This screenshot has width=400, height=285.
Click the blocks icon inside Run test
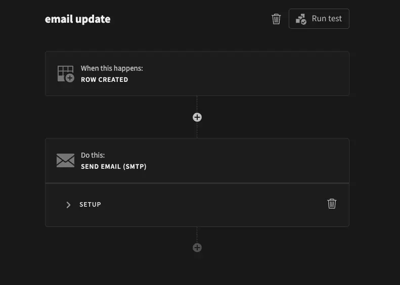[x=301, y=19]
